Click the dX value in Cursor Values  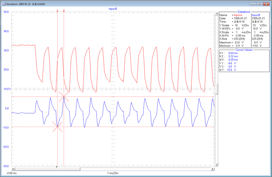click(x=233, y=60)
